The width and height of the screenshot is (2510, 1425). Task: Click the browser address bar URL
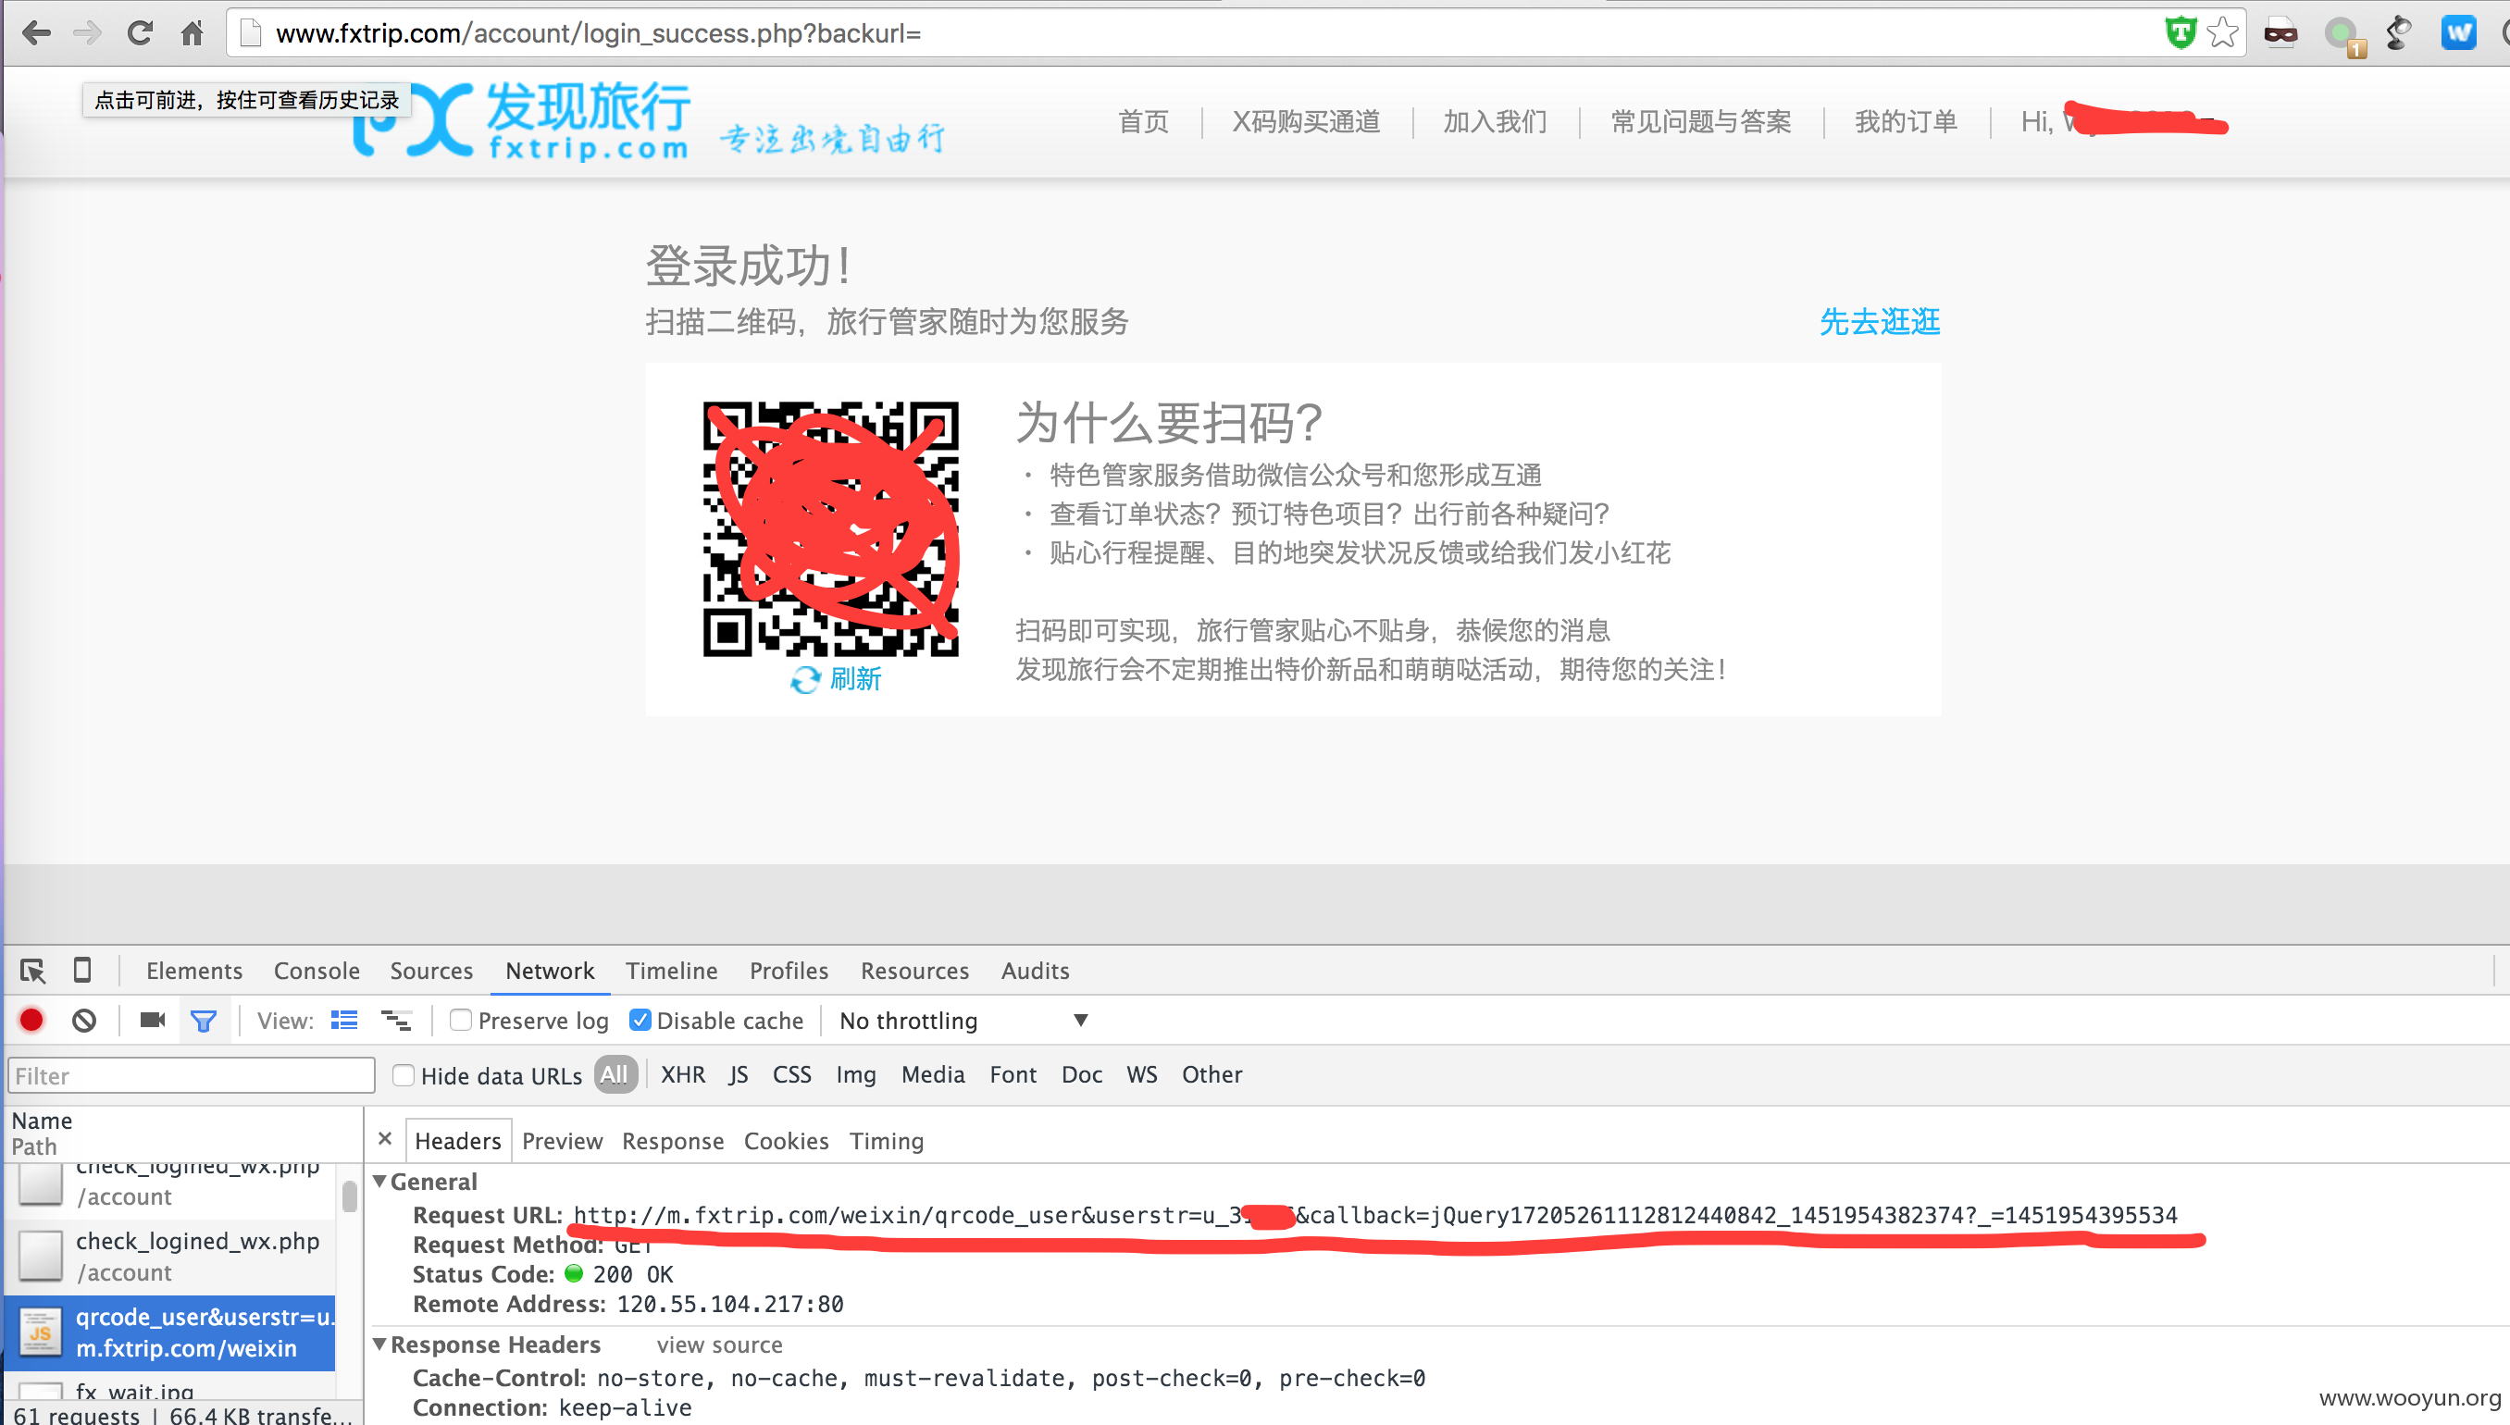(x=598, y=33)
